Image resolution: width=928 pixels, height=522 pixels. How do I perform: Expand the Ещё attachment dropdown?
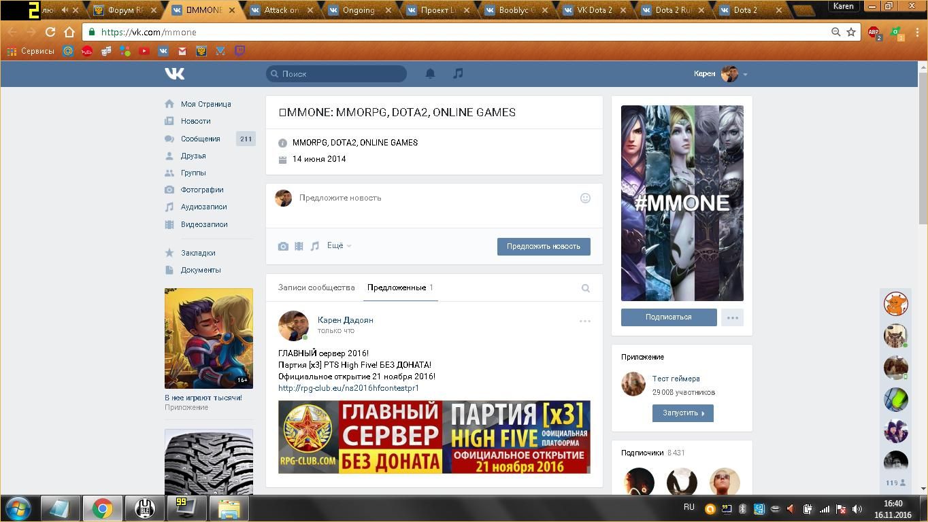339,246
